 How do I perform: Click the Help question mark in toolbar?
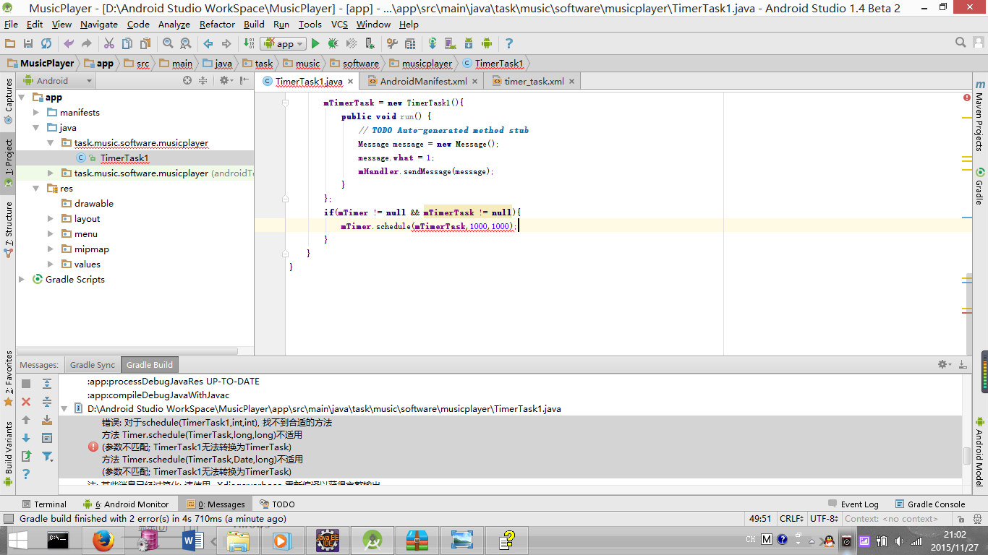pos(509,43)
